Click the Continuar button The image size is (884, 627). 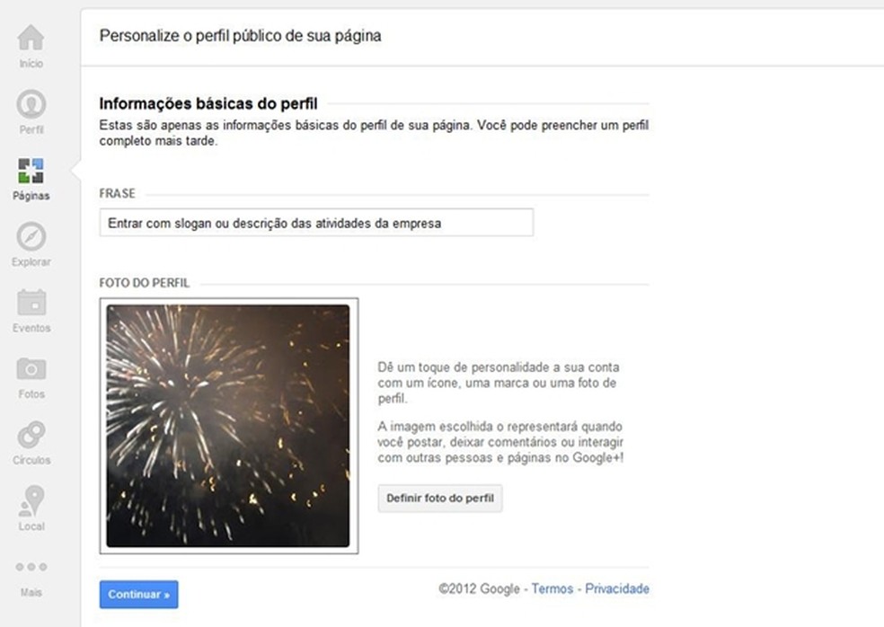138,595
